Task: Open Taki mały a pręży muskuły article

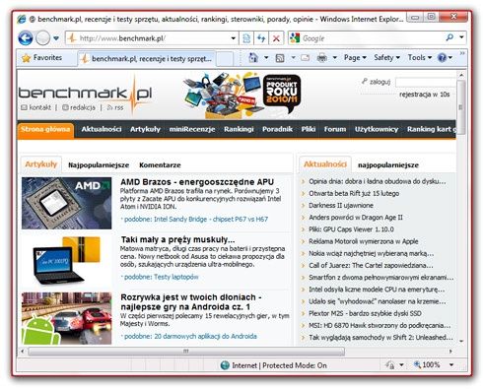Action: (x=177, y=239)
